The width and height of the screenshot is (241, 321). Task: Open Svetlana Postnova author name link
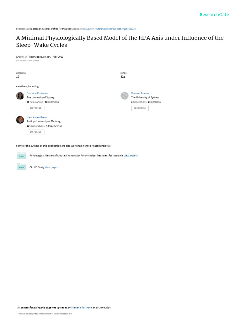coord(37,93)
